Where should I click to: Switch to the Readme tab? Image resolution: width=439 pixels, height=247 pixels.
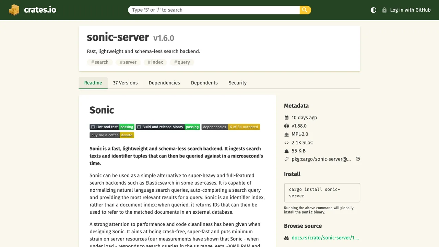tap(93, 83)
